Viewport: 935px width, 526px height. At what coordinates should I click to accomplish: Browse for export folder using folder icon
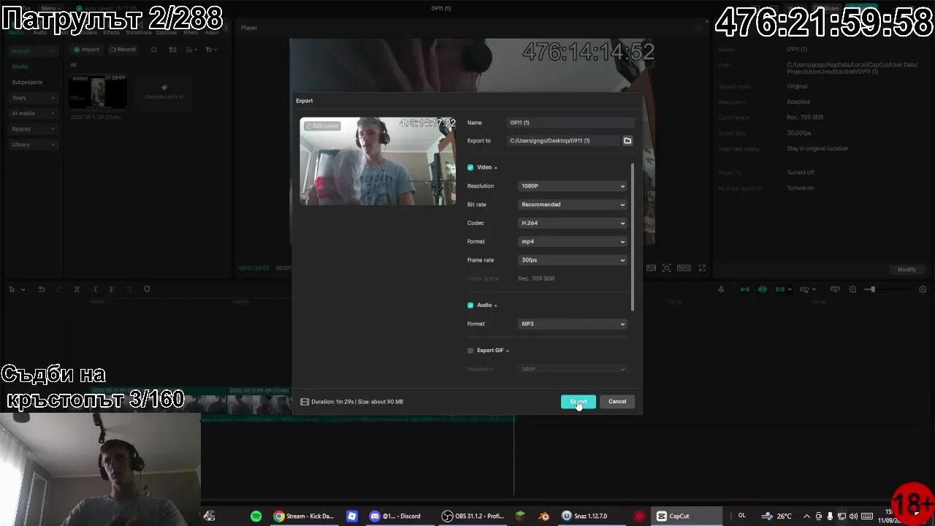coord(627,141)
